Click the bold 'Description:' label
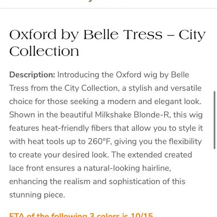This screenshot has height=217, width=217. [32, 75]
